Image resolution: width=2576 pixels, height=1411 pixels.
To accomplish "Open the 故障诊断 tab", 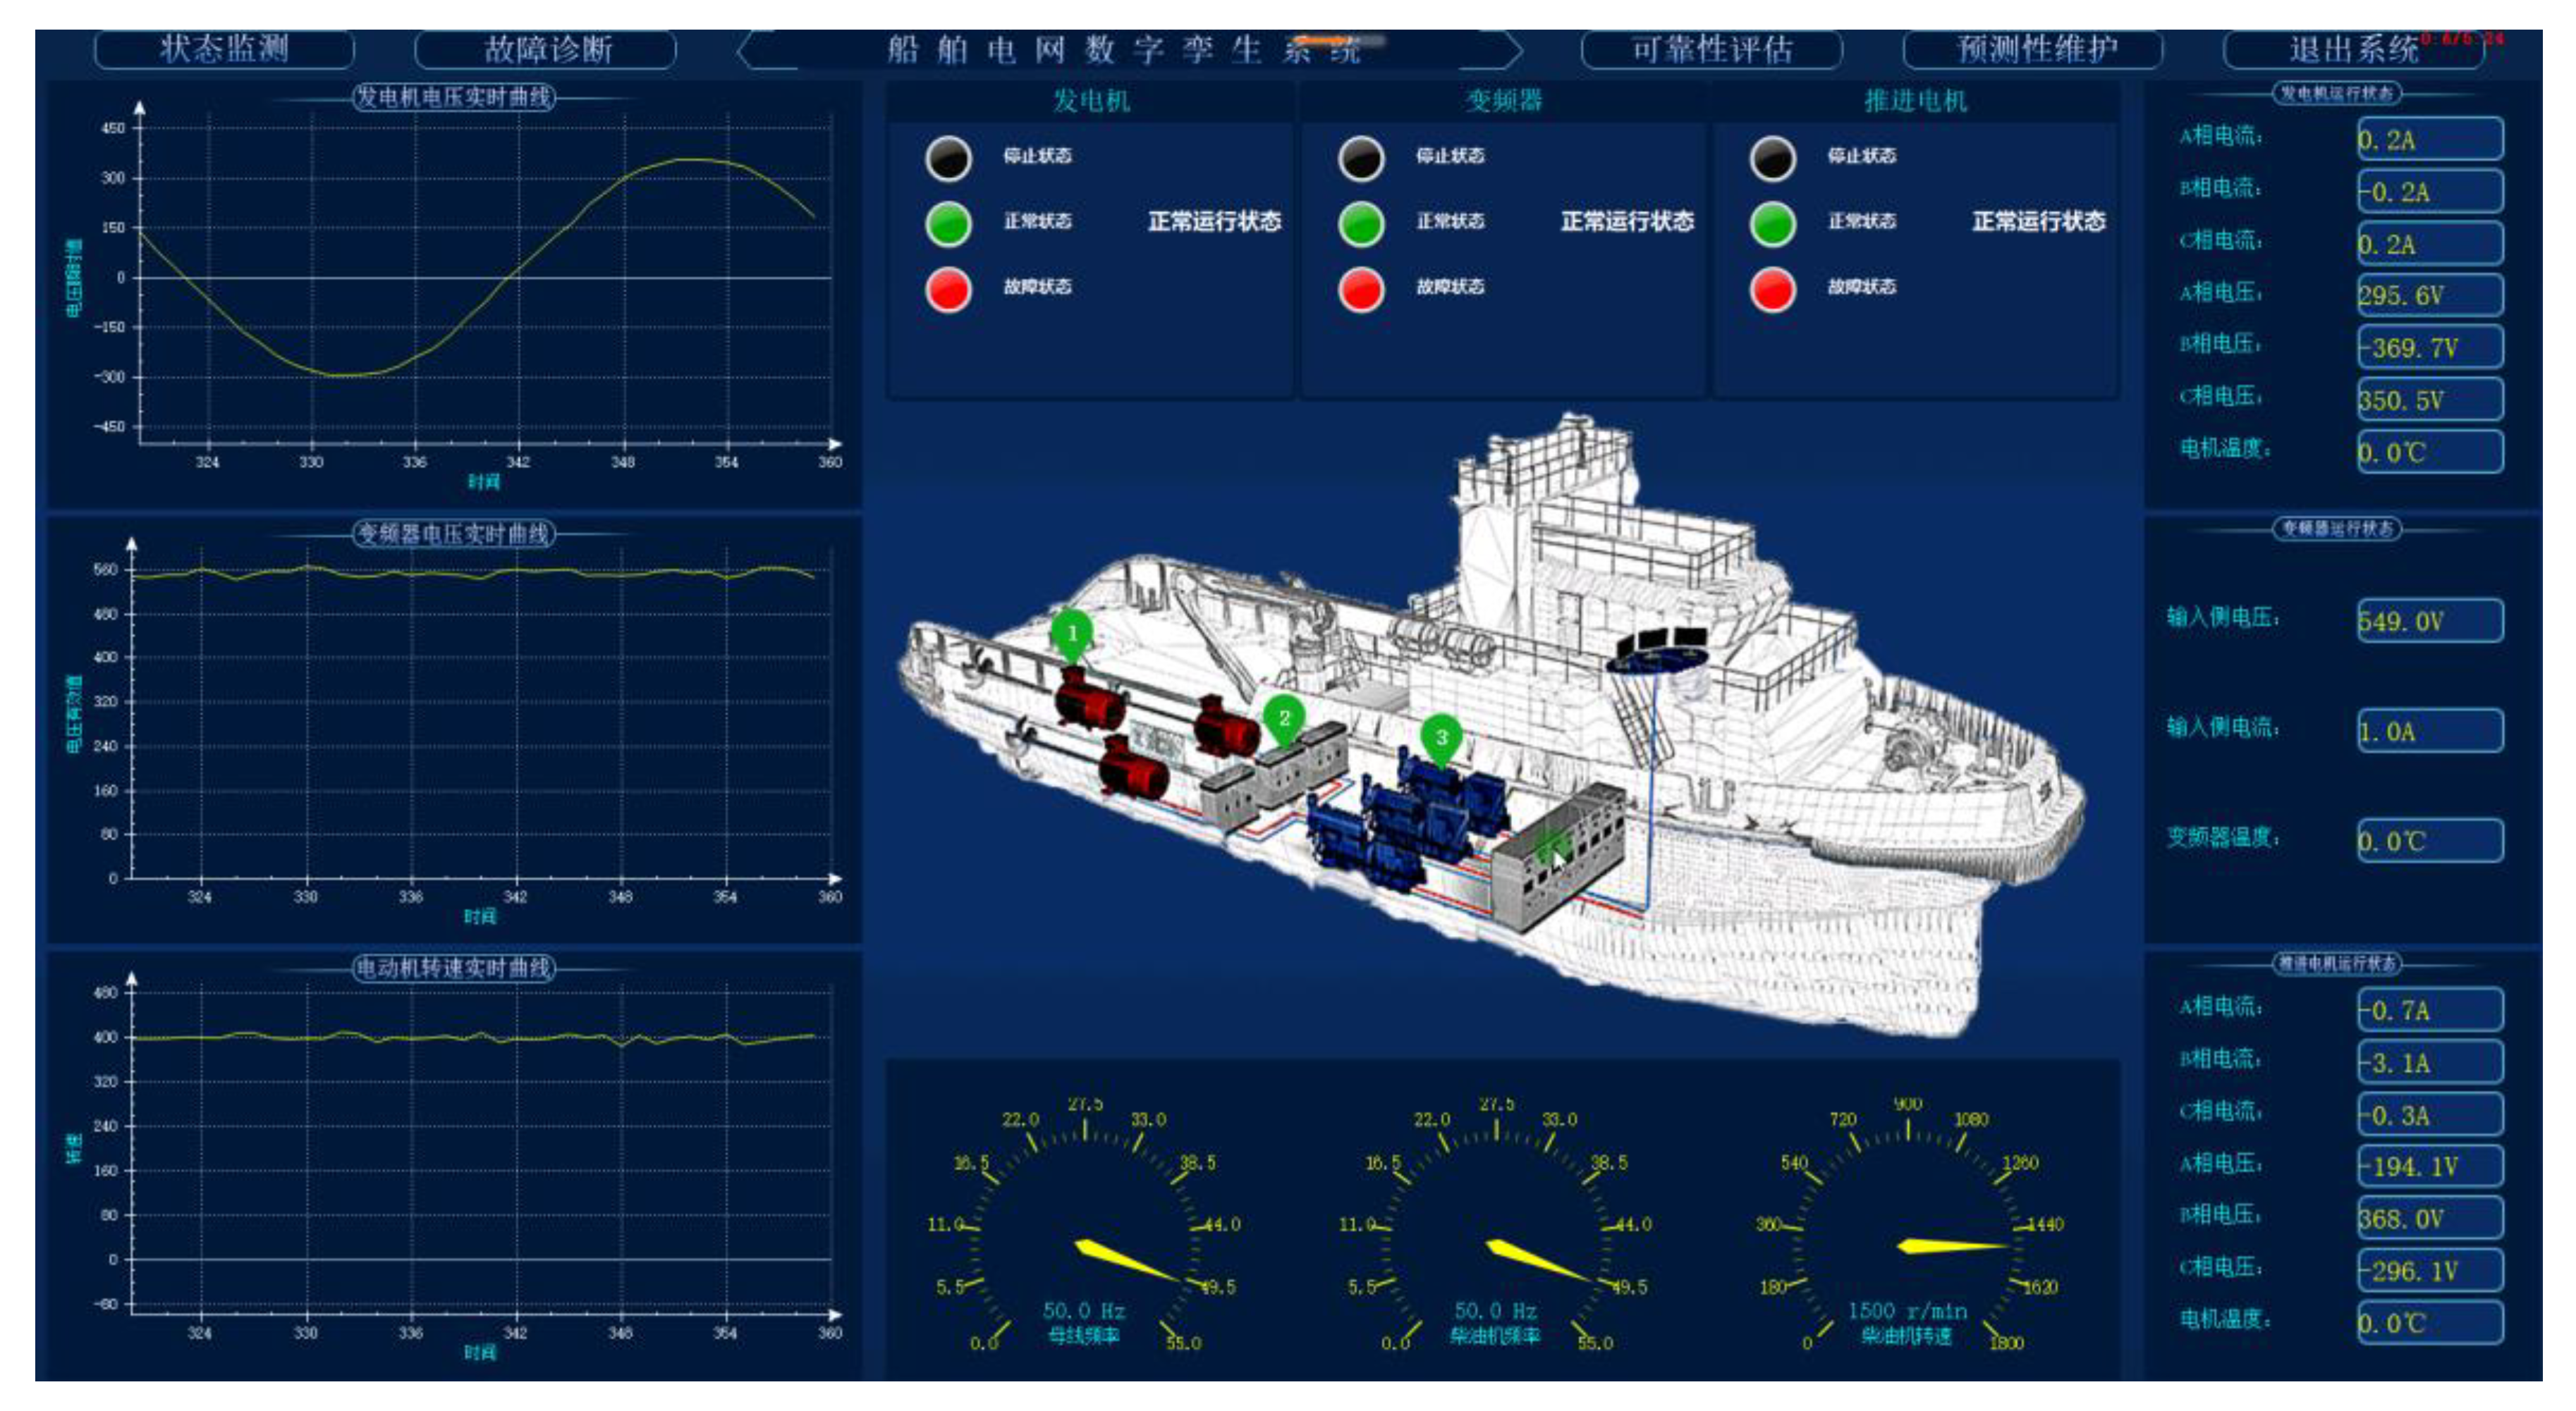I will click(x=546, y=50).
